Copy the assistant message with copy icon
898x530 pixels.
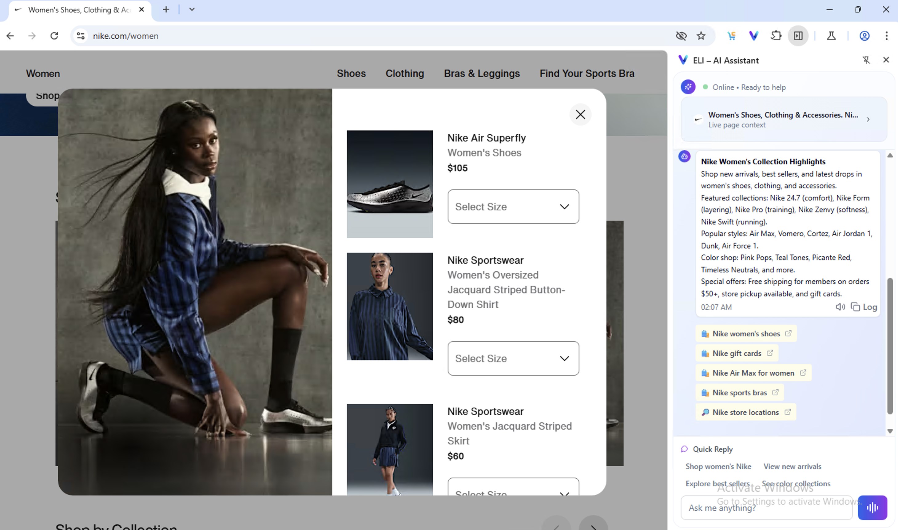tap(855, 307)
